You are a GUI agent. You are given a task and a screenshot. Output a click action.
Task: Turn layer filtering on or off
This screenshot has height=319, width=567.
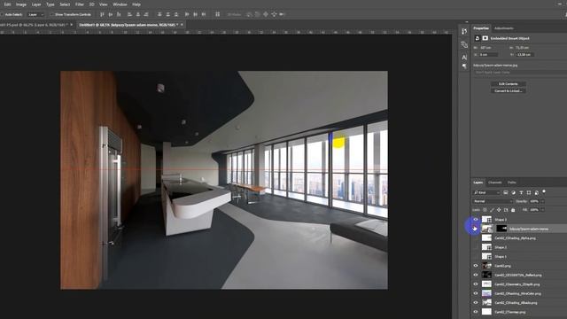(544, 192)
